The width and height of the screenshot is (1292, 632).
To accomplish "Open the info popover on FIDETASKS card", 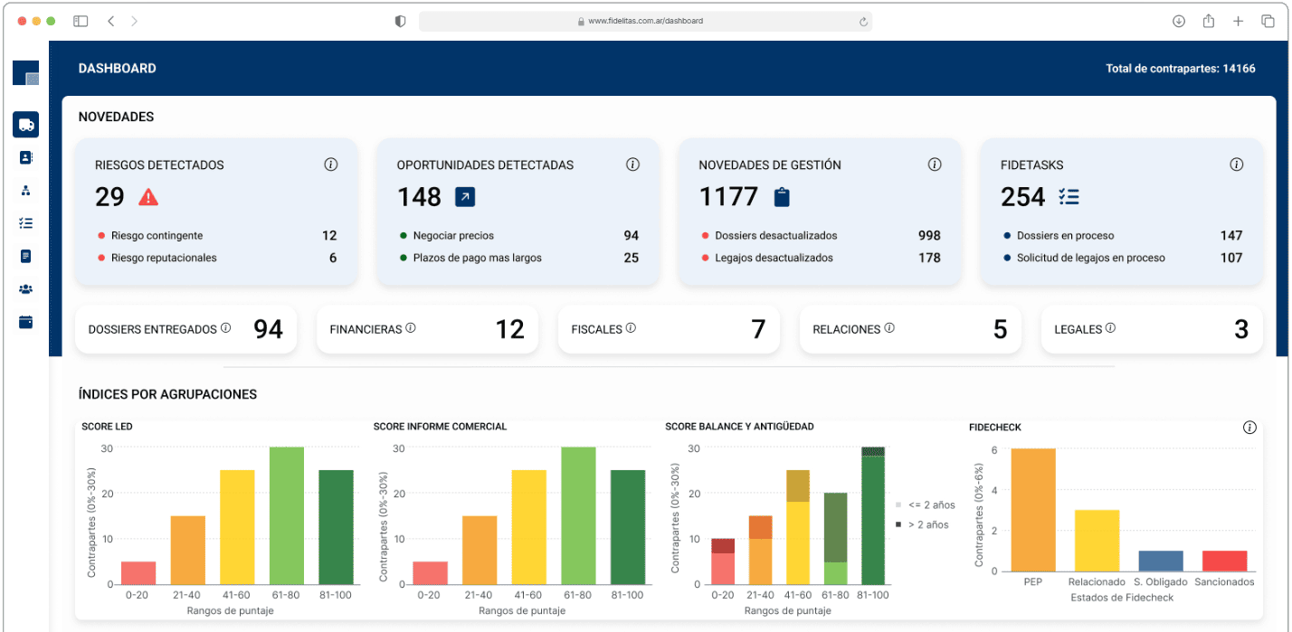I will 1236,165.
